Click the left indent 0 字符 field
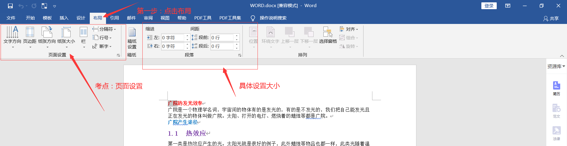This screenshot has width=567, height=146. coord(173,38)
